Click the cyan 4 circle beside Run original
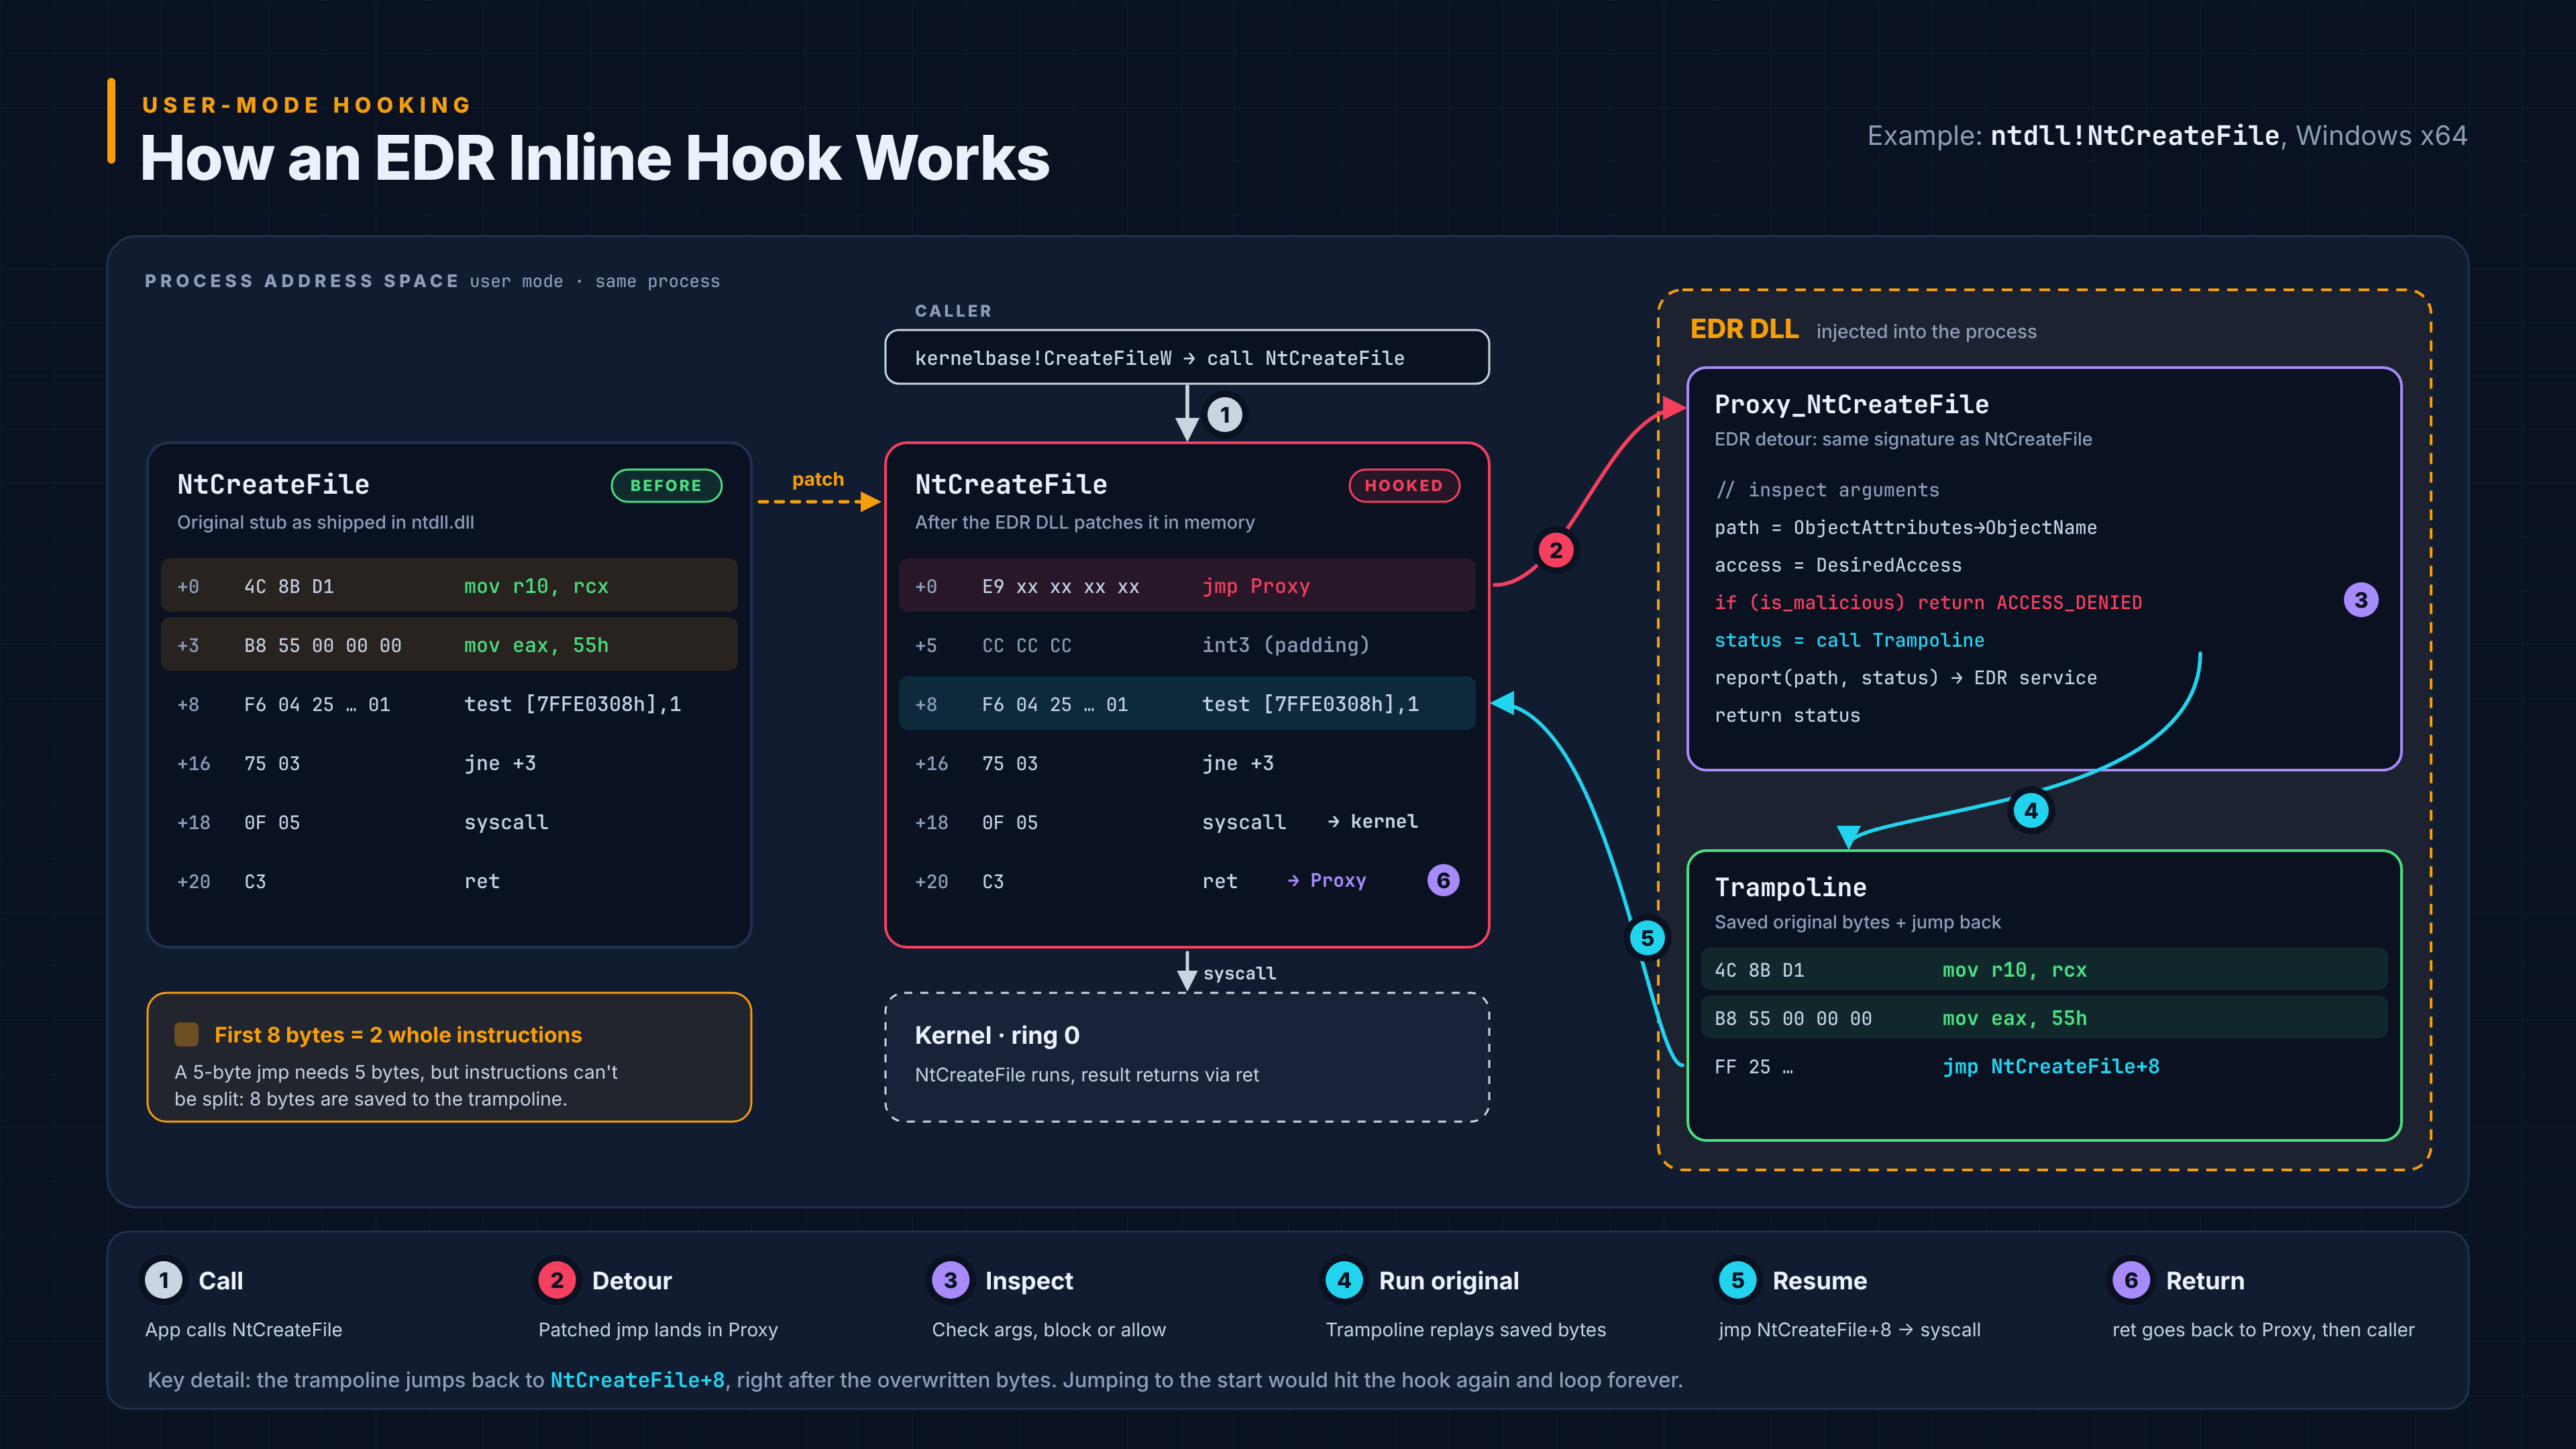2576x1449 pixels. [x=1344, y=1280]
